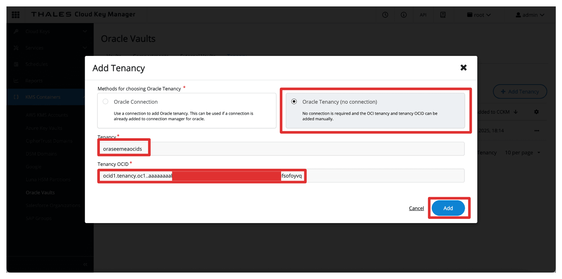Open Azure Key Vaults item
The image size is (562, 279).
[44, 128]
